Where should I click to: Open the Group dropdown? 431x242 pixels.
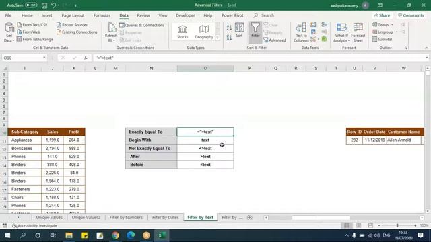tap(383, 25)
